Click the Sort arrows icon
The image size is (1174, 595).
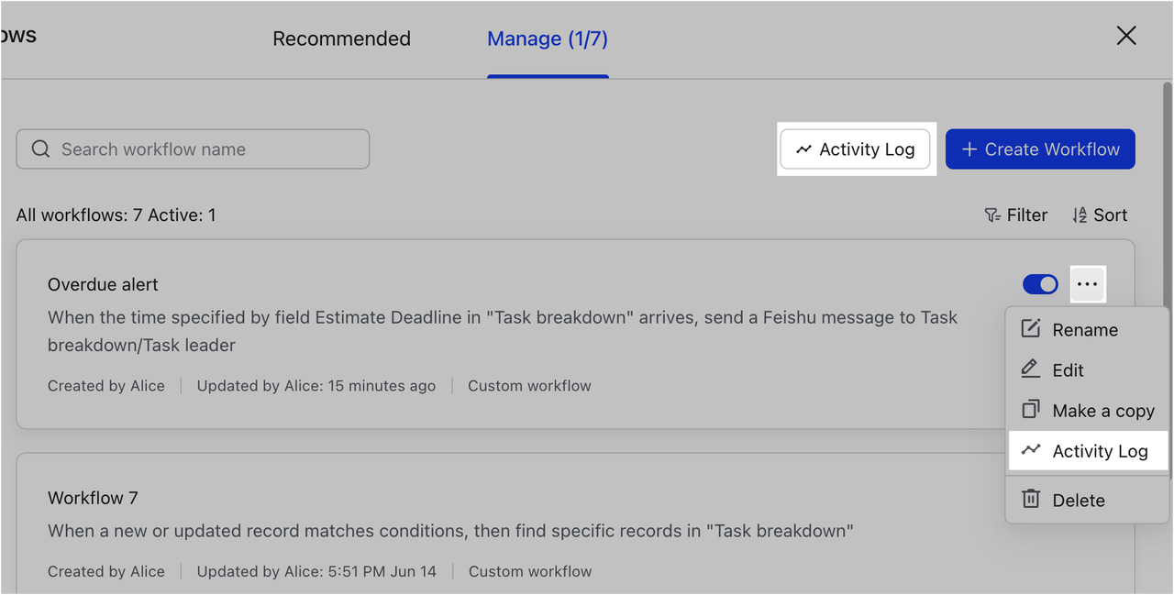(x=1080, y=215)
